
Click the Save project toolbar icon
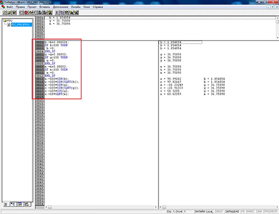pos(14,13)
